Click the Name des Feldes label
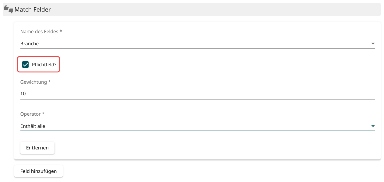Viewport: 384px width, 182px height. (x=41, y=32)
